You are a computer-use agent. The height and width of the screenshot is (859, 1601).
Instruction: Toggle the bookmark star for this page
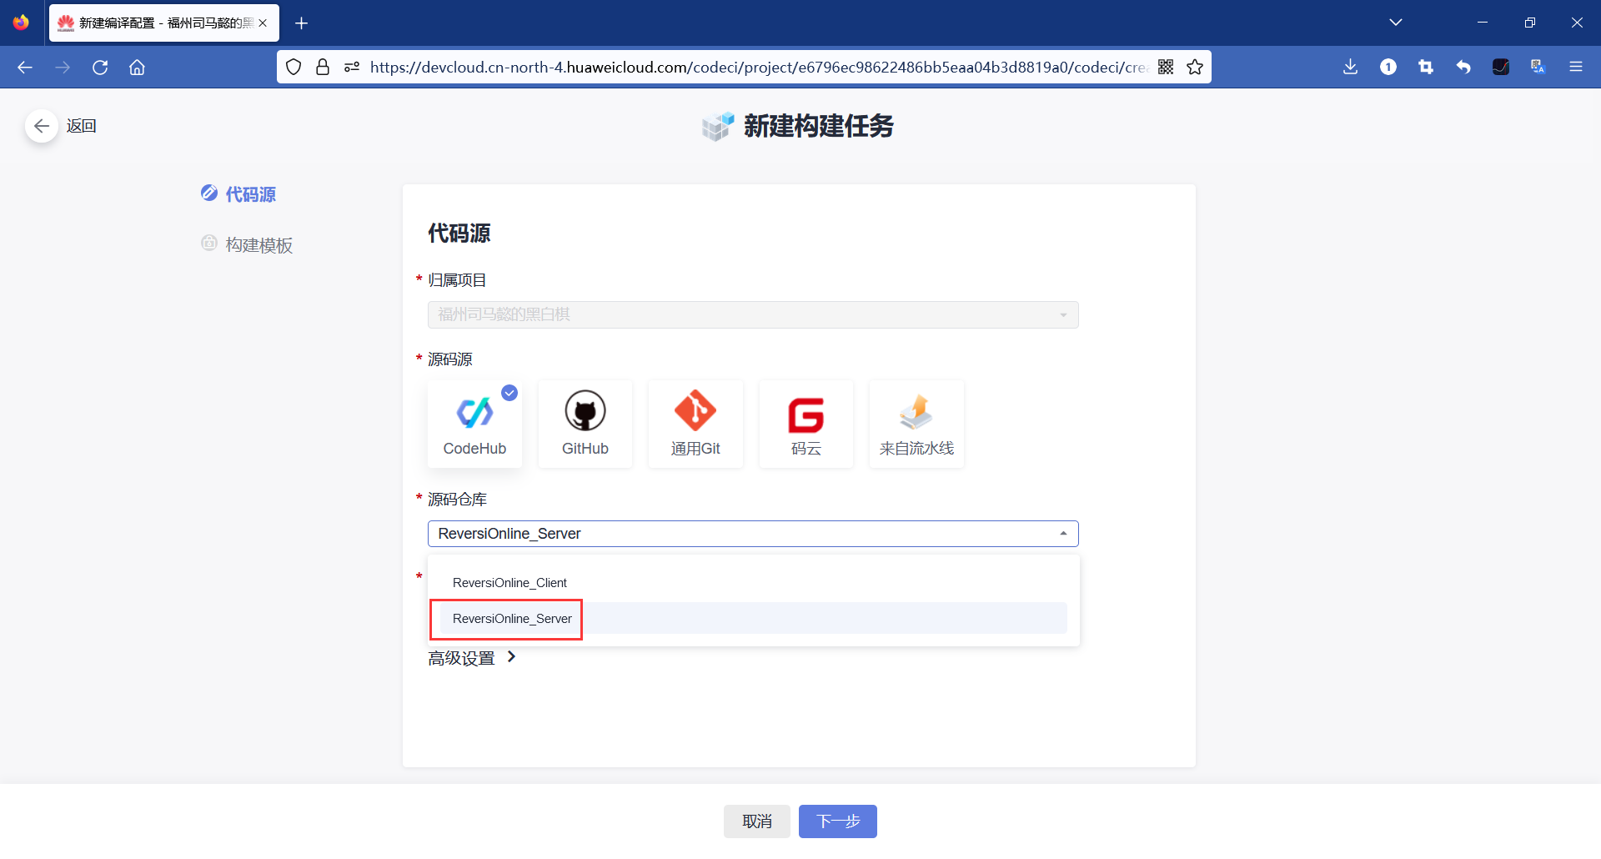click(x=1195, y=67)
